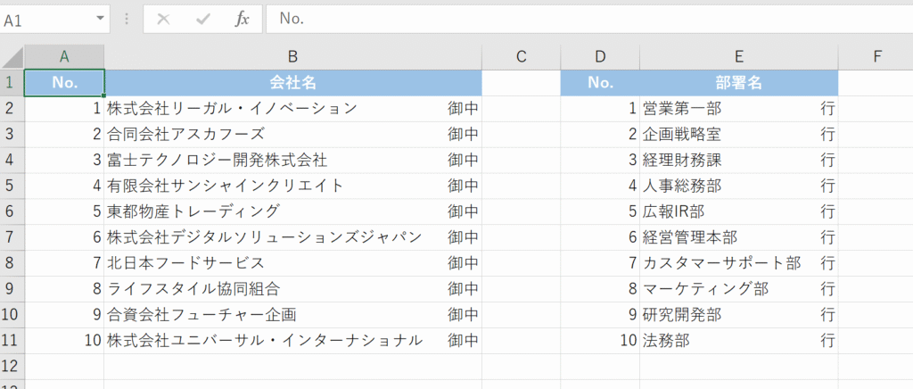The width and height of the screenshot is (913, 389).
Task: Select row 12 header
Action: tap(12, 366)
